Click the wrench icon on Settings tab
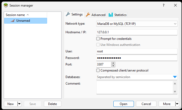The image size is (182, 110). [68, 14]
